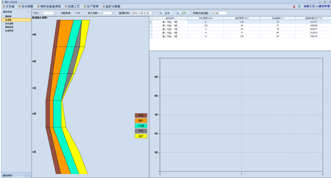Click the cyan 冷却壁 legend swatch
This screenshot has width=331, height=178.
click(141, 126)
